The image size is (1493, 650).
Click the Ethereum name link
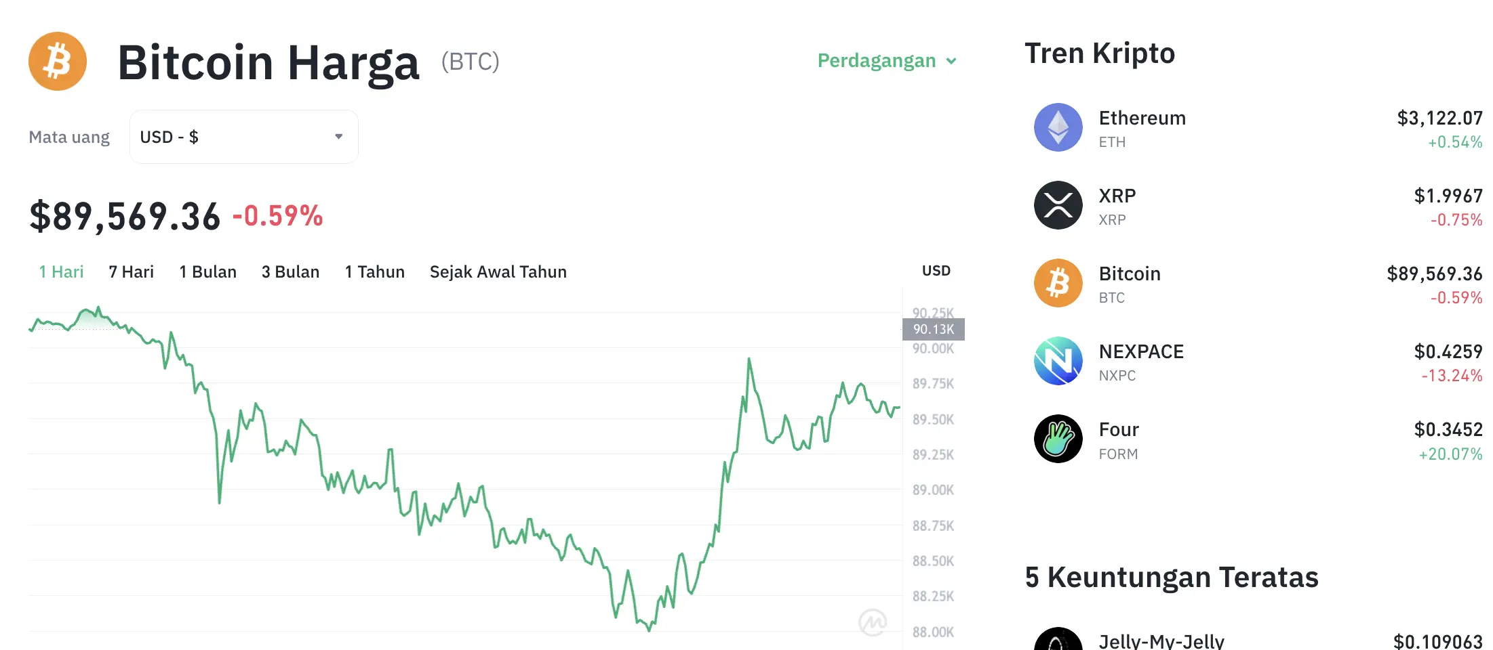point(1142,117)
